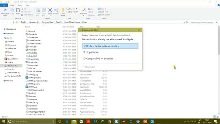Click the volume speaker tray icon
220x124 pixels.
point(188,121)
